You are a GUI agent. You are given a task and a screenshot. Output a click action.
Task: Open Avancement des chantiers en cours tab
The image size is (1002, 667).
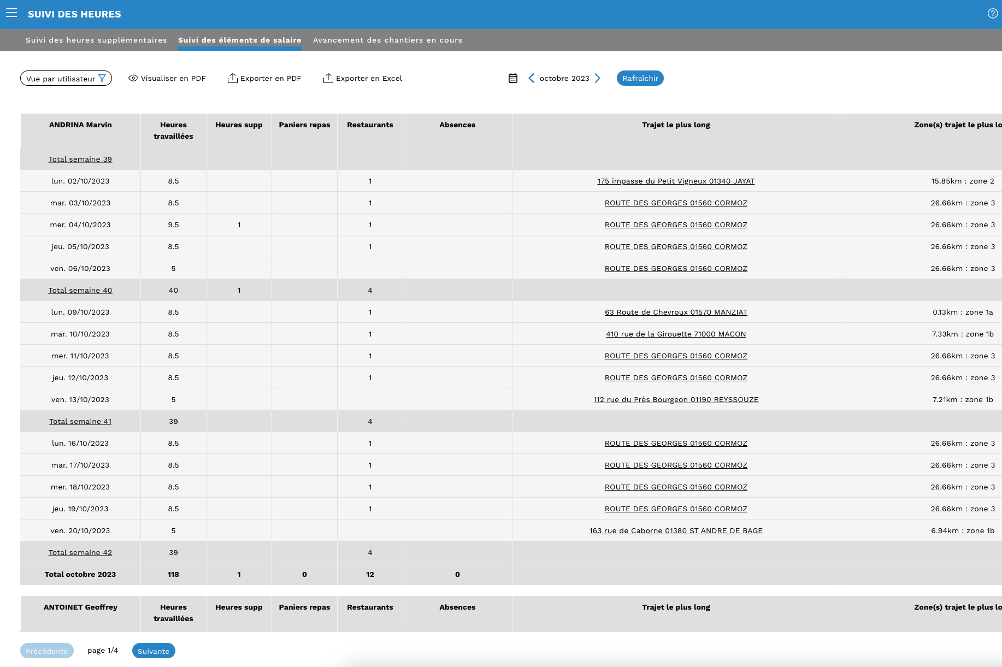click(387, 40)
